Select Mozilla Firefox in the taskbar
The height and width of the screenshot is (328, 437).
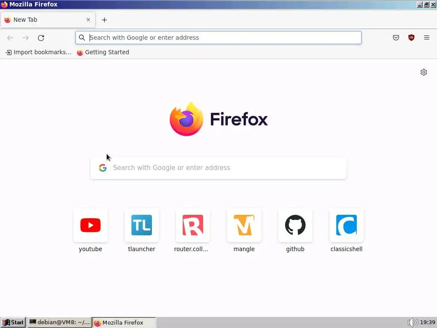point(124,322)
